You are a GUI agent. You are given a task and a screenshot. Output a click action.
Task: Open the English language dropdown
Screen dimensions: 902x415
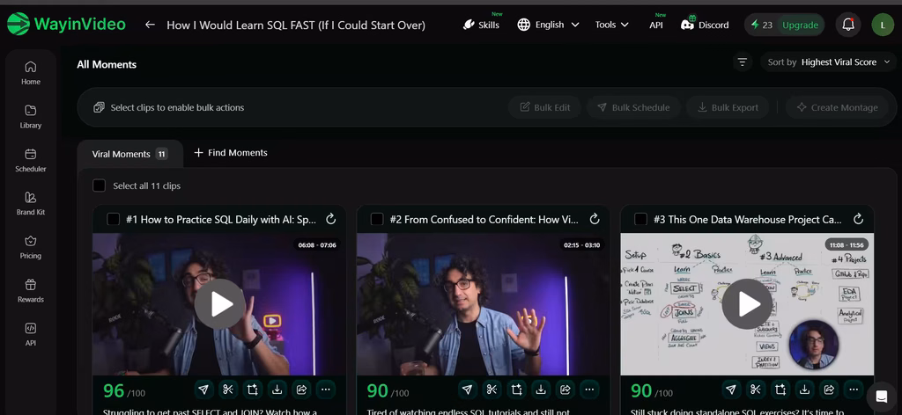coord(548,25)
